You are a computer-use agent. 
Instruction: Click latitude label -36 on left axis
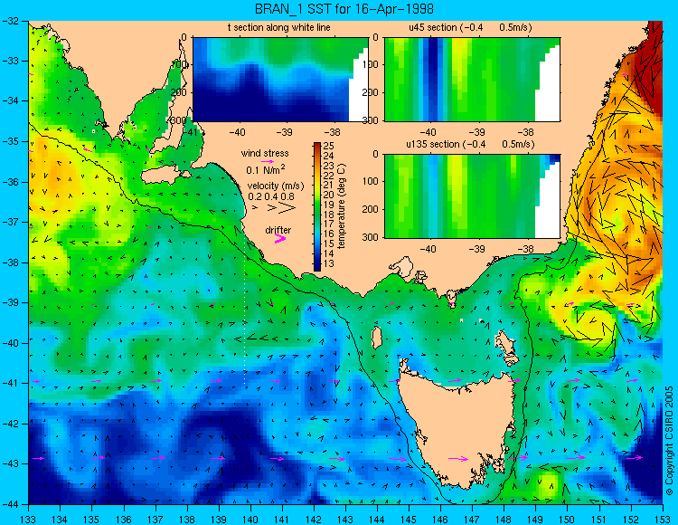tap(11, 182)
